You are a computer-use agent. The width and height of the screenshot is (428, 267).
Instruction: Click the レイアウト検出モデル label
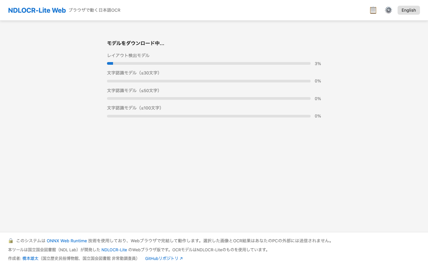point(128,55)
